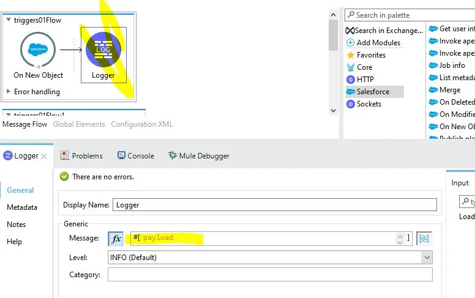This screenshot has height=298, width=475.
Task: Click the Search in palette field
Action: pos(410,15)
